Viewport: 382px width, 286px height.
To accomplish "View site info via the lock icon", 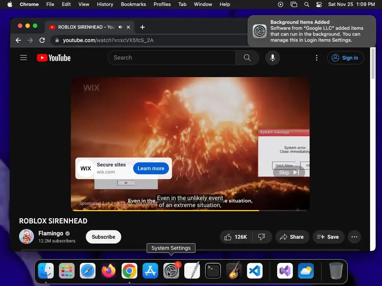I will (x=57, y=40).
